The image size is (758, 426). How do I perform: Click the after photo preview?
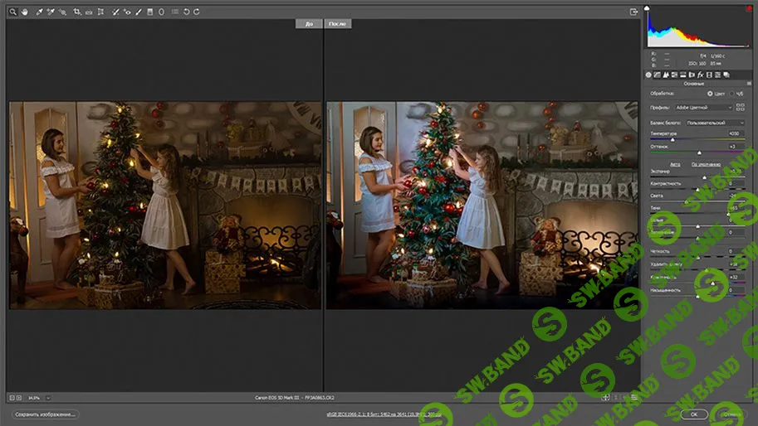[x=482, y=205]
